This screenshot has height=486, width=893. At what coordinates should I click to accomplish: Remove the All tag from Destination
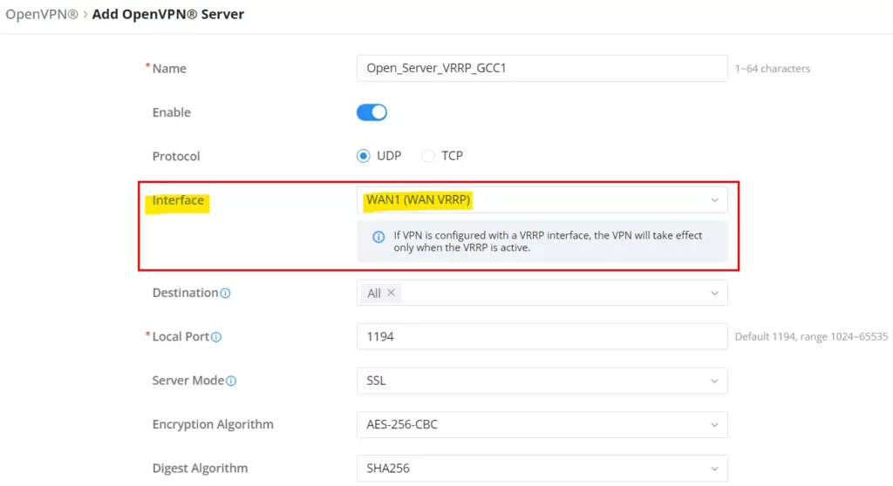[x=391, y=293]
